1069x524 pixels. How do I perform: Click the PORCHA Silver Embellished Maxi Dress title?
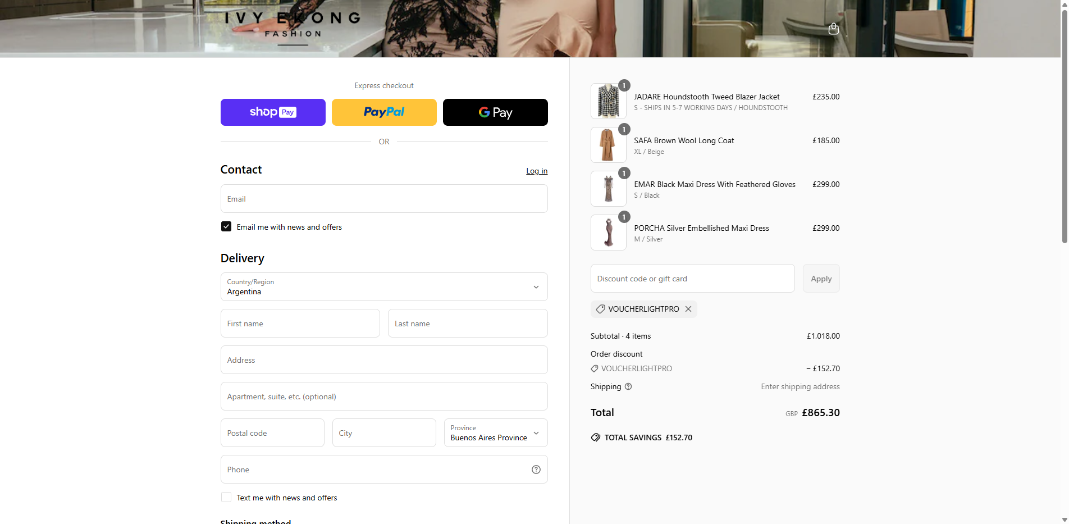[x=702, y=228]
